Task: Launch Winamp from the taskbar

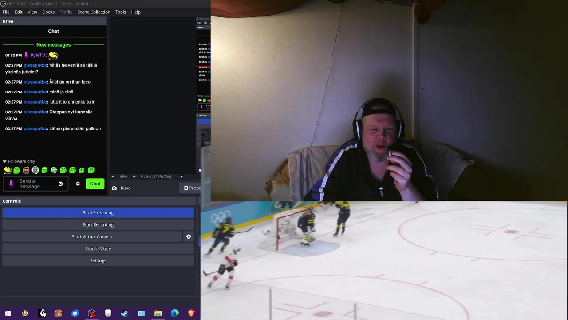Action: [x=25, y=313]
